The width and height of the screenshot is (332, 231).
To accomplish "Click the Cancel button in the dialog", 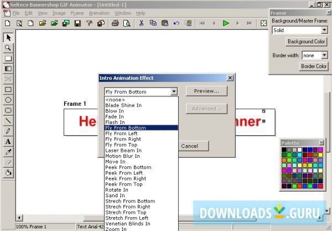I will (x=193, y=146).
